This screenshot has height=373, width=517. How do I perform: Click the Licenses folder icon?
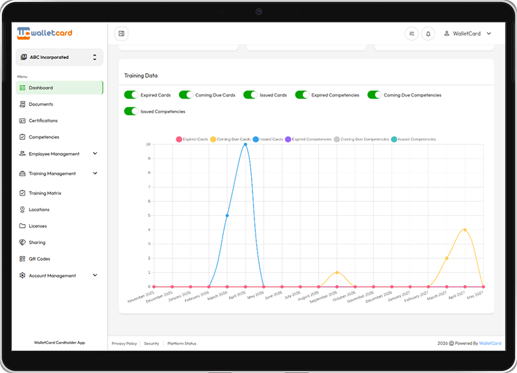[22, 226]
